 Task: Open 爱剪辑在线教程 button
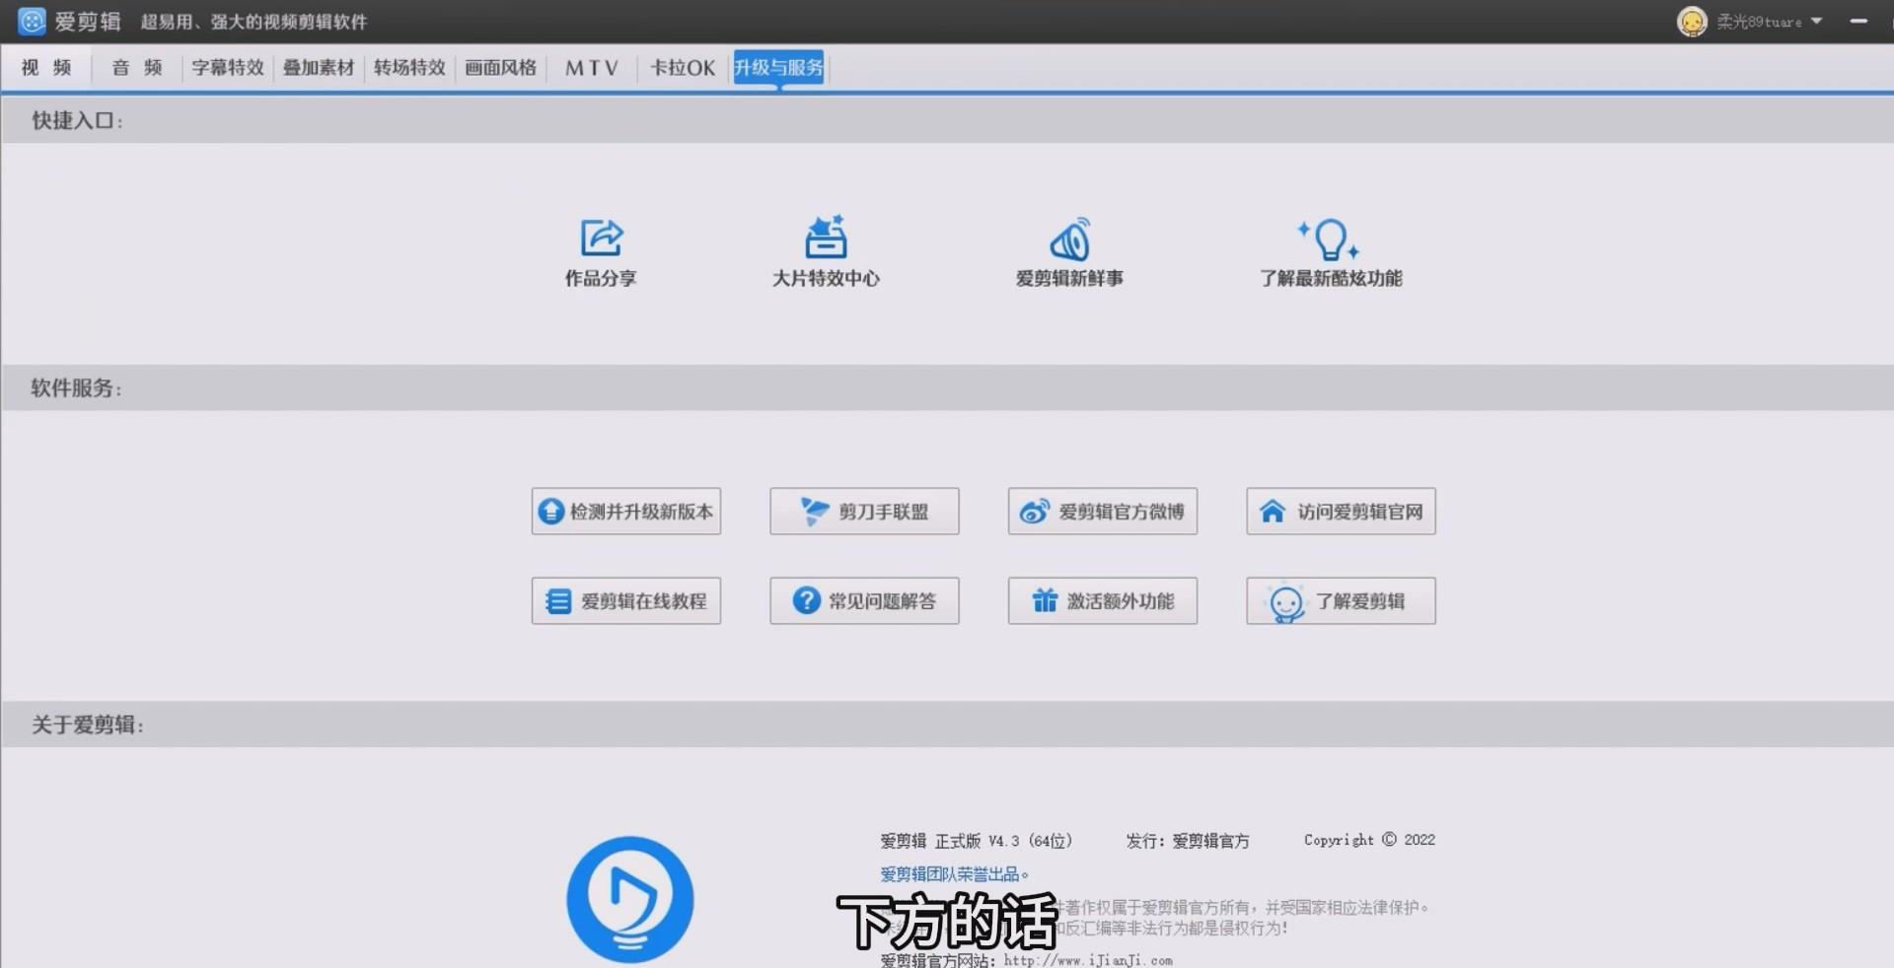pos(626,601)
